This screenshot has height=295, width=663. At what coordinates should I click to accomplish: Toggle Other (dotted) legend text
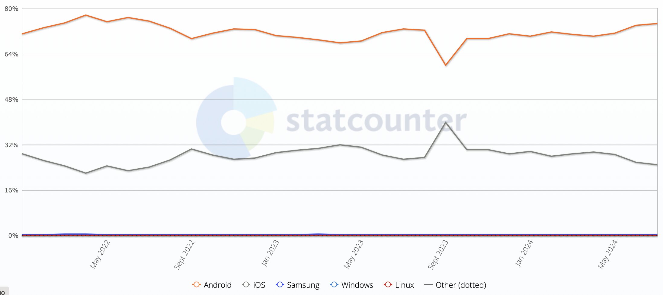point(461,285)
